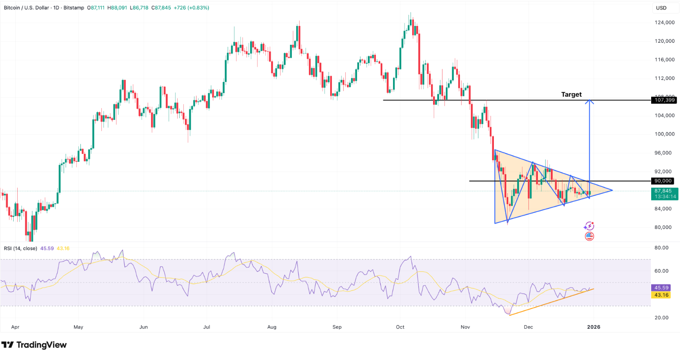Click the 124,000 level on price axis
680x354 pixels.
click(x=664, y=22)
